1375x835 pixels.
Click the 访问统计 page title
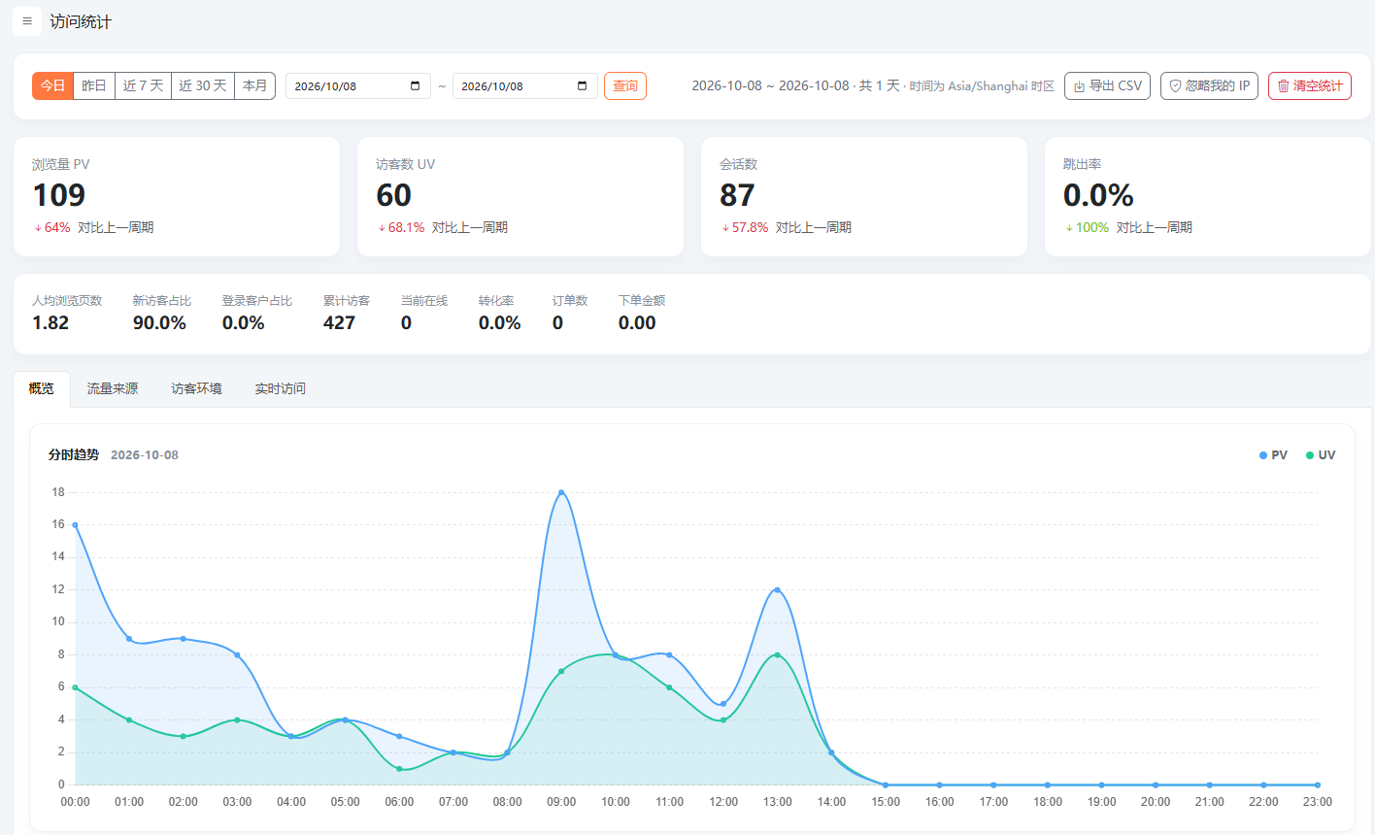pos(81,21)
